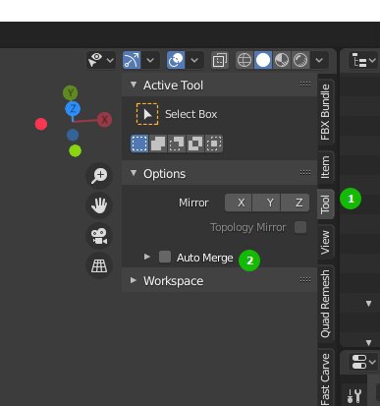Enable Mirror on the Z axis
Image resolution: width=380 pixels, height=406 pixels.
(x=296, y=203)
